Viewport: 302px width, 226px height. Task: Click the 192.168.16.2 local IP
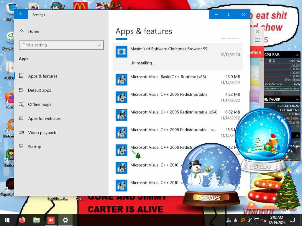click(x=290, y=110)
